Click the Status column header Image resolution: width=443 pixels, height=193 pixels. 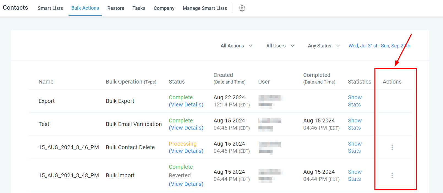tap(177, 82)
